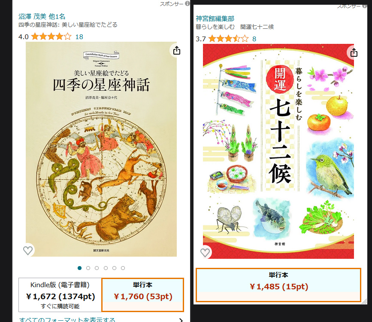Open author link 沼澤 茂美 他1名
Viewport: 372px width, 322px height.
click(x=42, y=16)
